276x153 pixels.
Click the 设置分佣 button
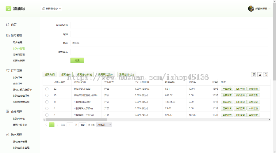pos(49,74)
